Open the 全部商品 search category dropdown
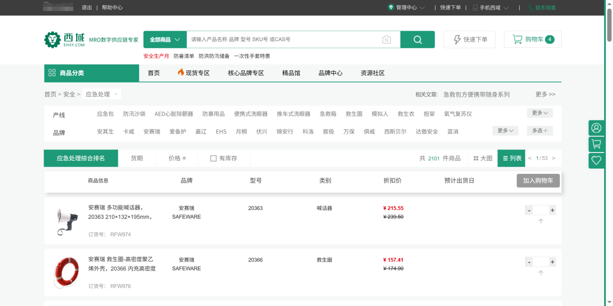613x306 pixels. [165, 39]
